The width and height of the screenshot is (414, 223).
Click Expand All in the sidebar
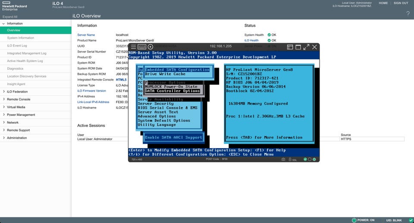tap(10, 17)
